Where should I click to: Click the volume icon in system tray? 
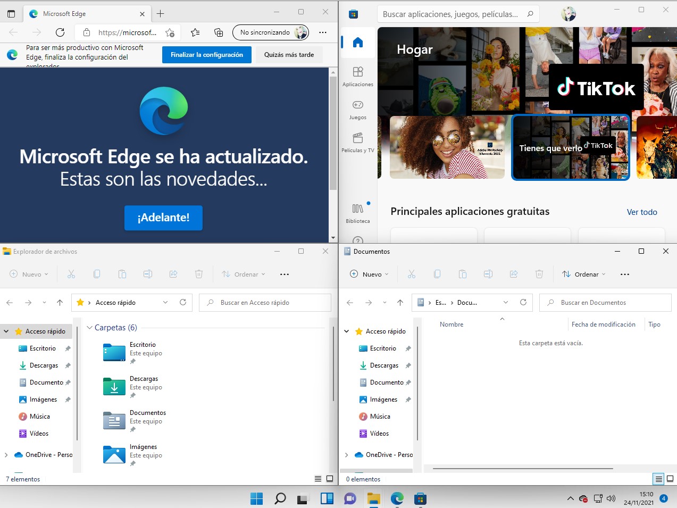pos(611,498)
